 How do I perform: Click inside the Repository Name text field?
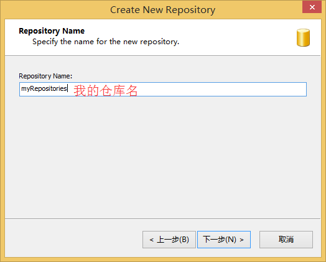coord(163,89)
